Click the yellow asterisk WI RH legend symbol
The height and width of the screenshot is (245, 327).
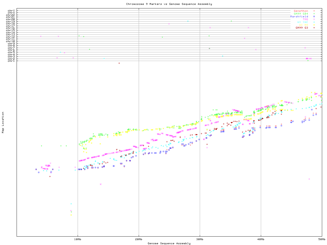point(314,25)
